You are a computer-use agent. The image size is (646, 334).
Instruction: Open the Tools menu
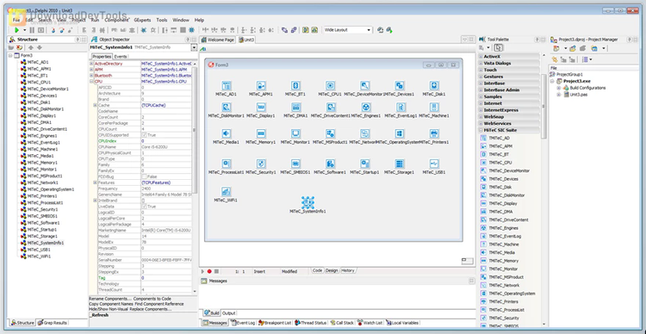pyautogui.click(x=162, y=20)
